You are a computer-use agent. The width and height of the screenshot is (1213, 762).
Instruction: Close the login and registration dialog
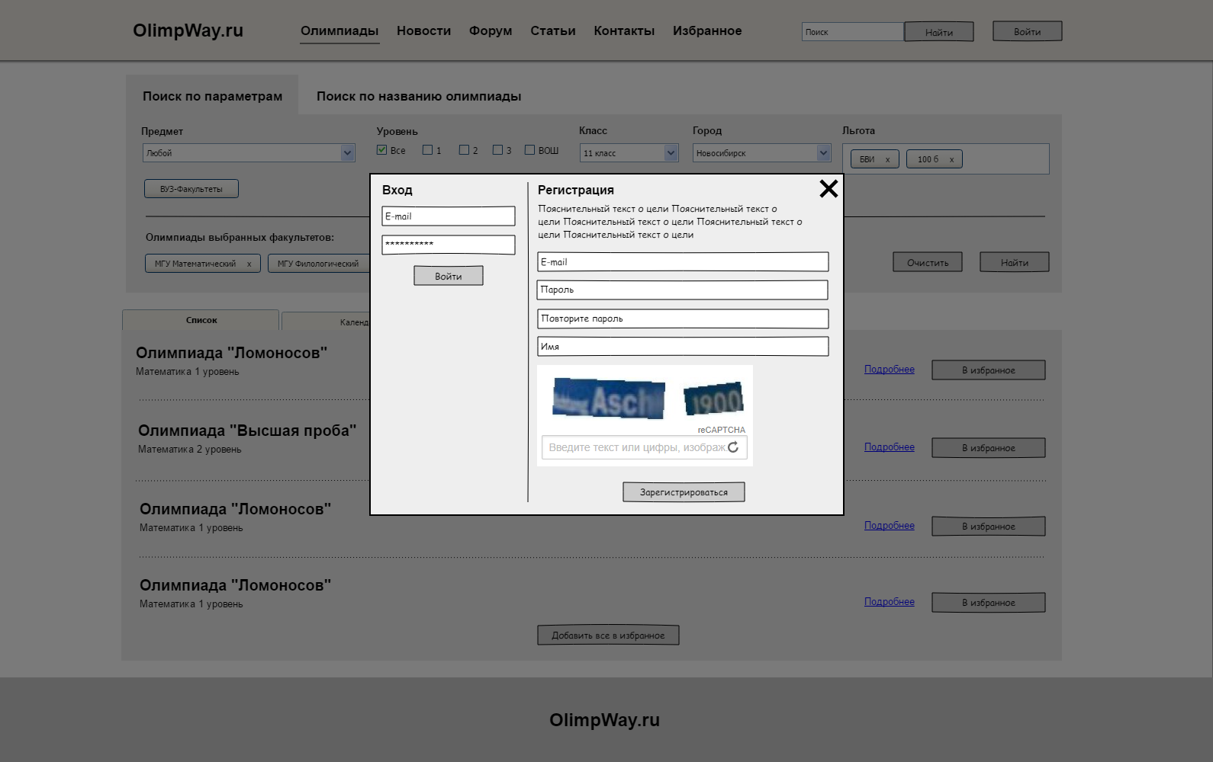pyautogui.click(x=829, y=189)
